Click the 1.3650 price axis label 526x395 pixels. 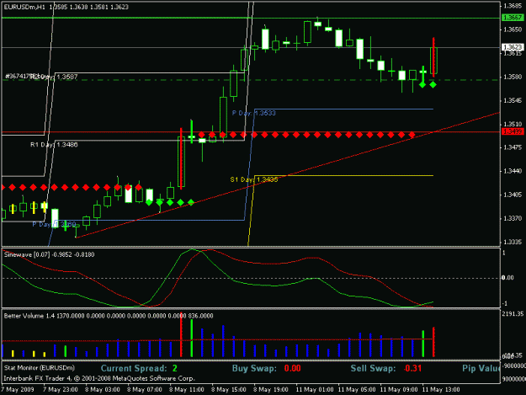[513, 29]
